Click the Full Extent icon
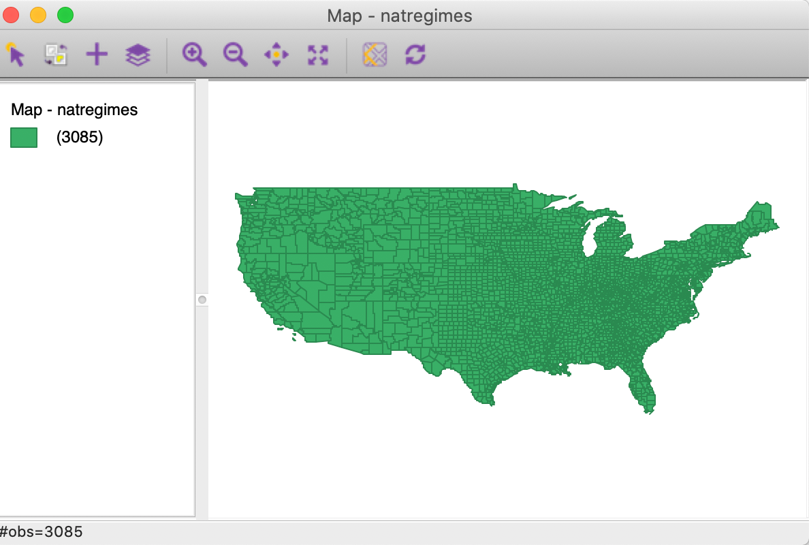Screen dimensions: 809x545 (318, 54)
